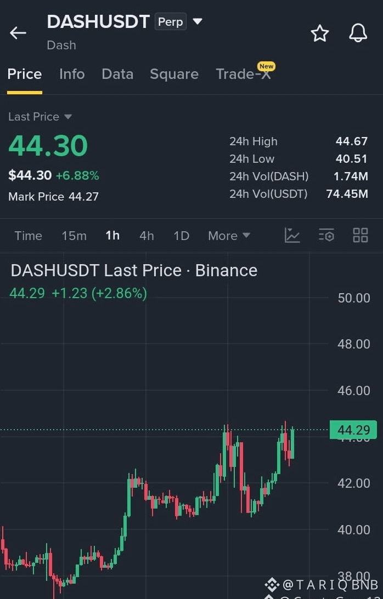Viewport: 383px width, 599px height.
Task: Tap the DASHUSDT symbol title
Action: (x=98, y=22)
